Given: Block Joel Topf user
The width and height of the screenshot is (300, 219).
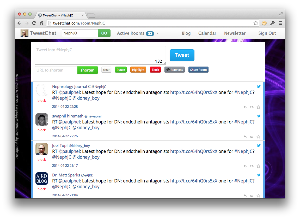Looking at the screenshot, I should click(41, 159).
